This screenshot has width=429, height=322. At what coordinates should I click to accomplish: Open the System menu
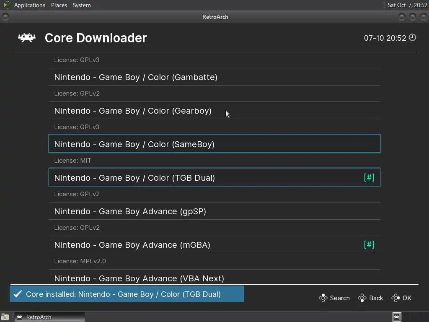82,5
